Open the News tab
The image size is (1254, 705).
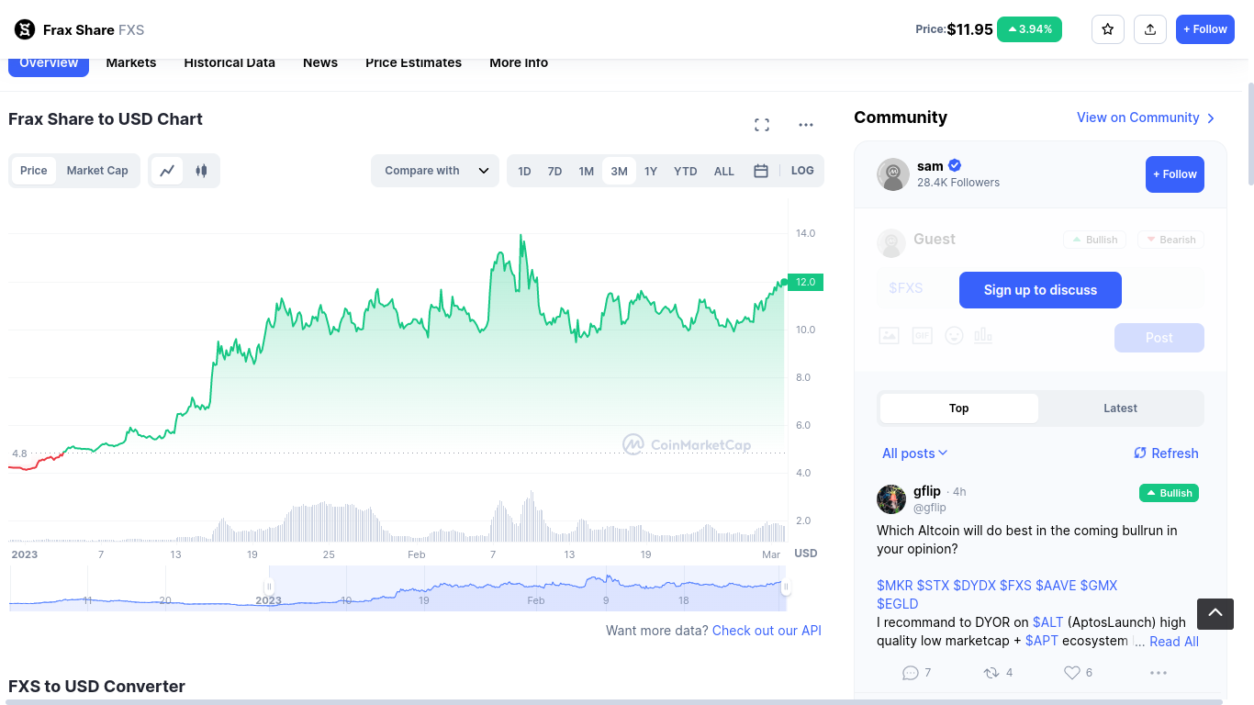[320, 62]
